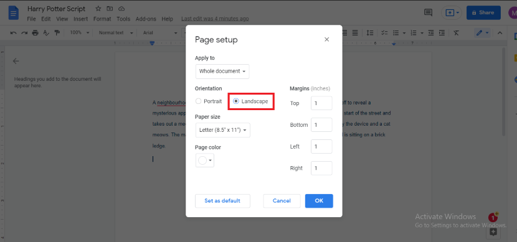Viewport: 517px width, 242px height.
Task: Open the purple account avatar
Action: point(513,13)
